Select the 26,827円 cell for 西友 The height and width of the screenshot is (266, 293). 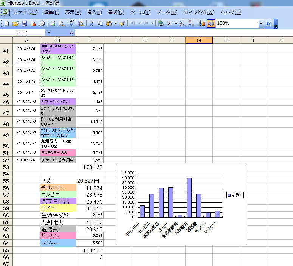point(90,181)
